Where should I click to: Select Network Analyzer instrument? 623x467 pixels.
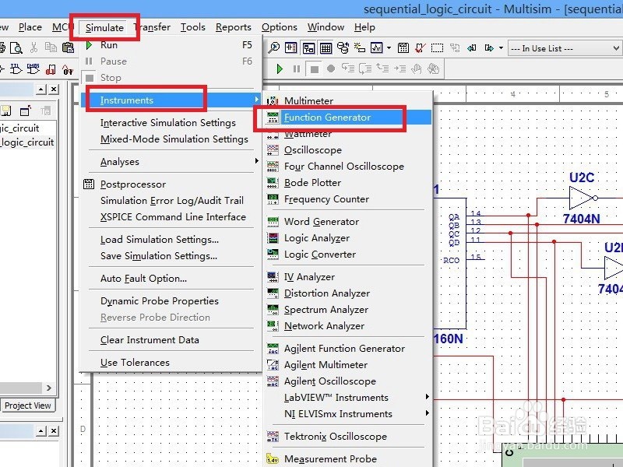(347, 325)
